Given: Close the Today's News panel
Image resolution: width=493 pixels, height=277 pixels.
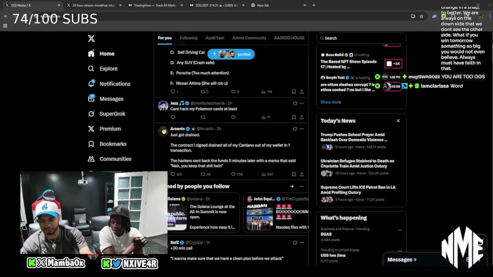Looking at the screenshot, I should [x=398, y=121].
